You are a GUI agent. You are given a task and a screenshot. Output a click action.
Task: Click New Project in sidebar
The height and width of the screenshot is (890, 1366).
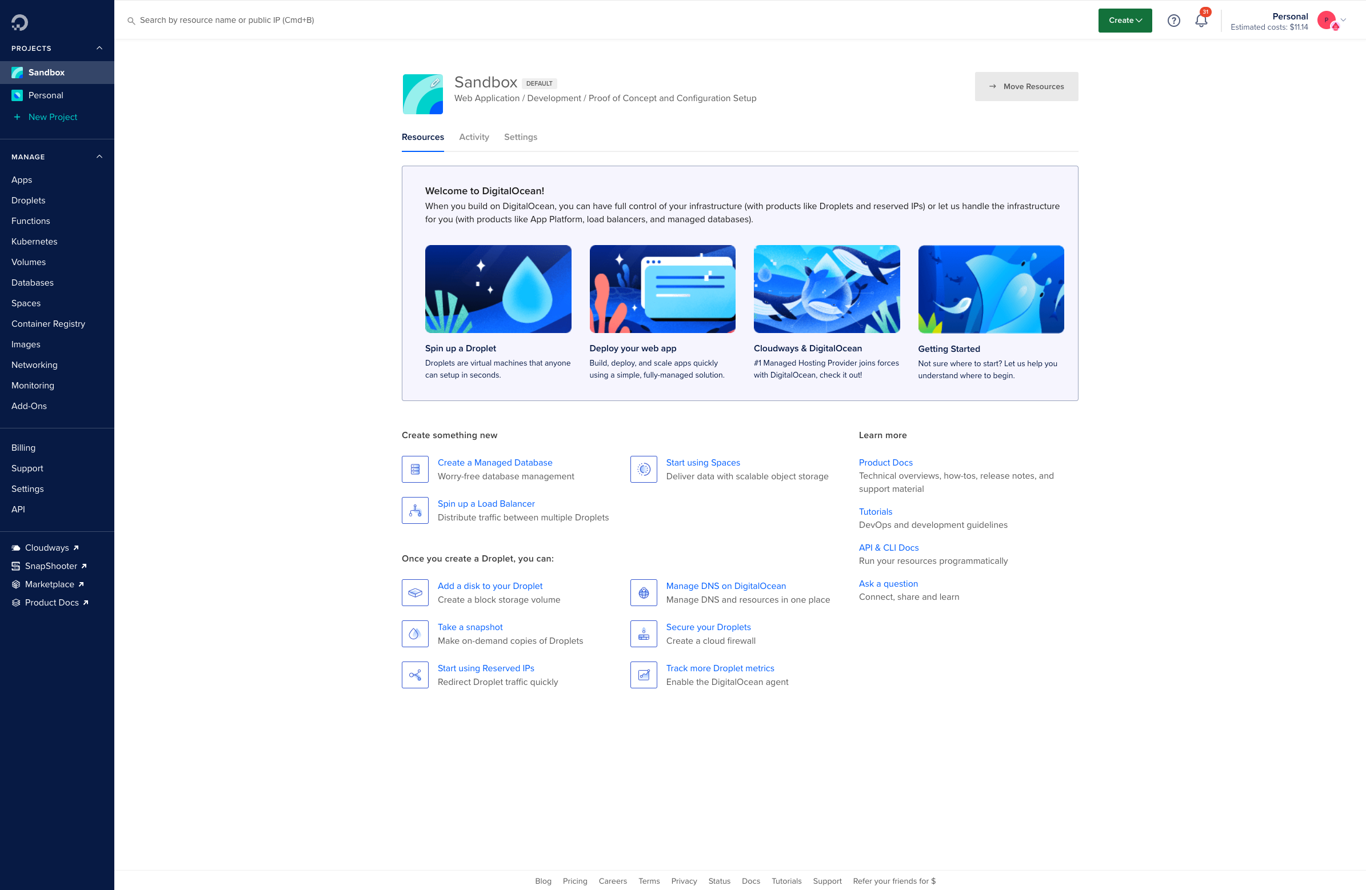(53, 117)
